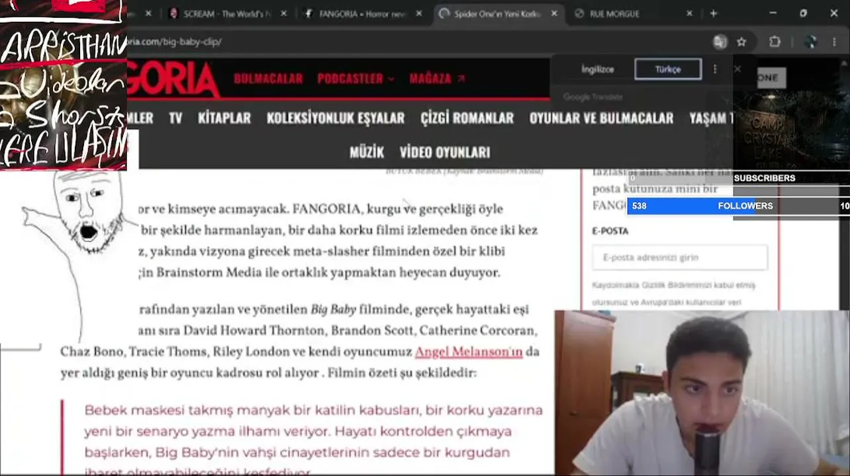Click the 538 FOLLOWERS progress bar
Image resolution: width=850 pixels, height=476 pixels.
coord(738,206)
